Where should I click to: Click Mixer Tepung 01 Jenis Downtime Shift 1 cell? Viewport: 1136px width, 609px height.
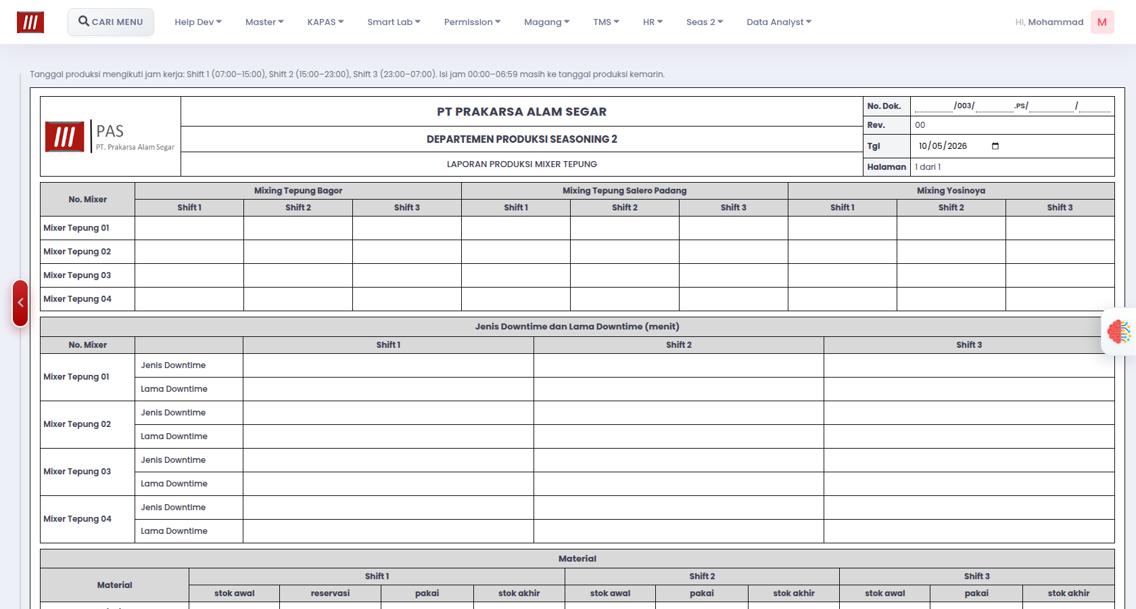[388, 365]
